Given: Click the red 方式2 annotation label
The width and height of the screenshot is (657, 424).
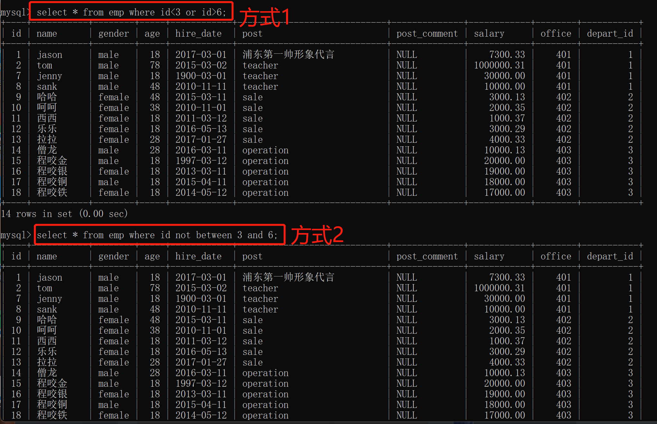Looking at the screenshot, I should 317,235.
